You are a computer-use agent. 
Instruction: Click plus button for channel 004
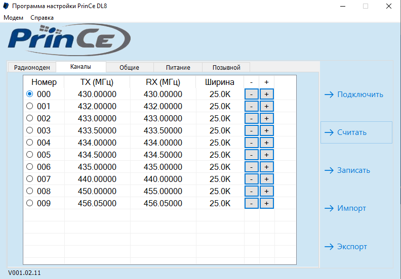pos(266,143)
